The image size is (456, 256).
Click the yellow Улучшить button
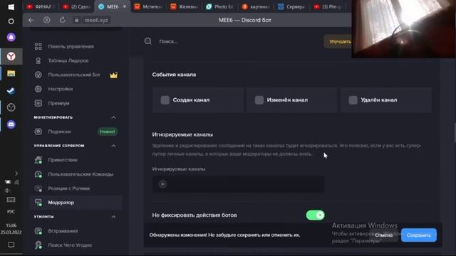pos(338,41)
